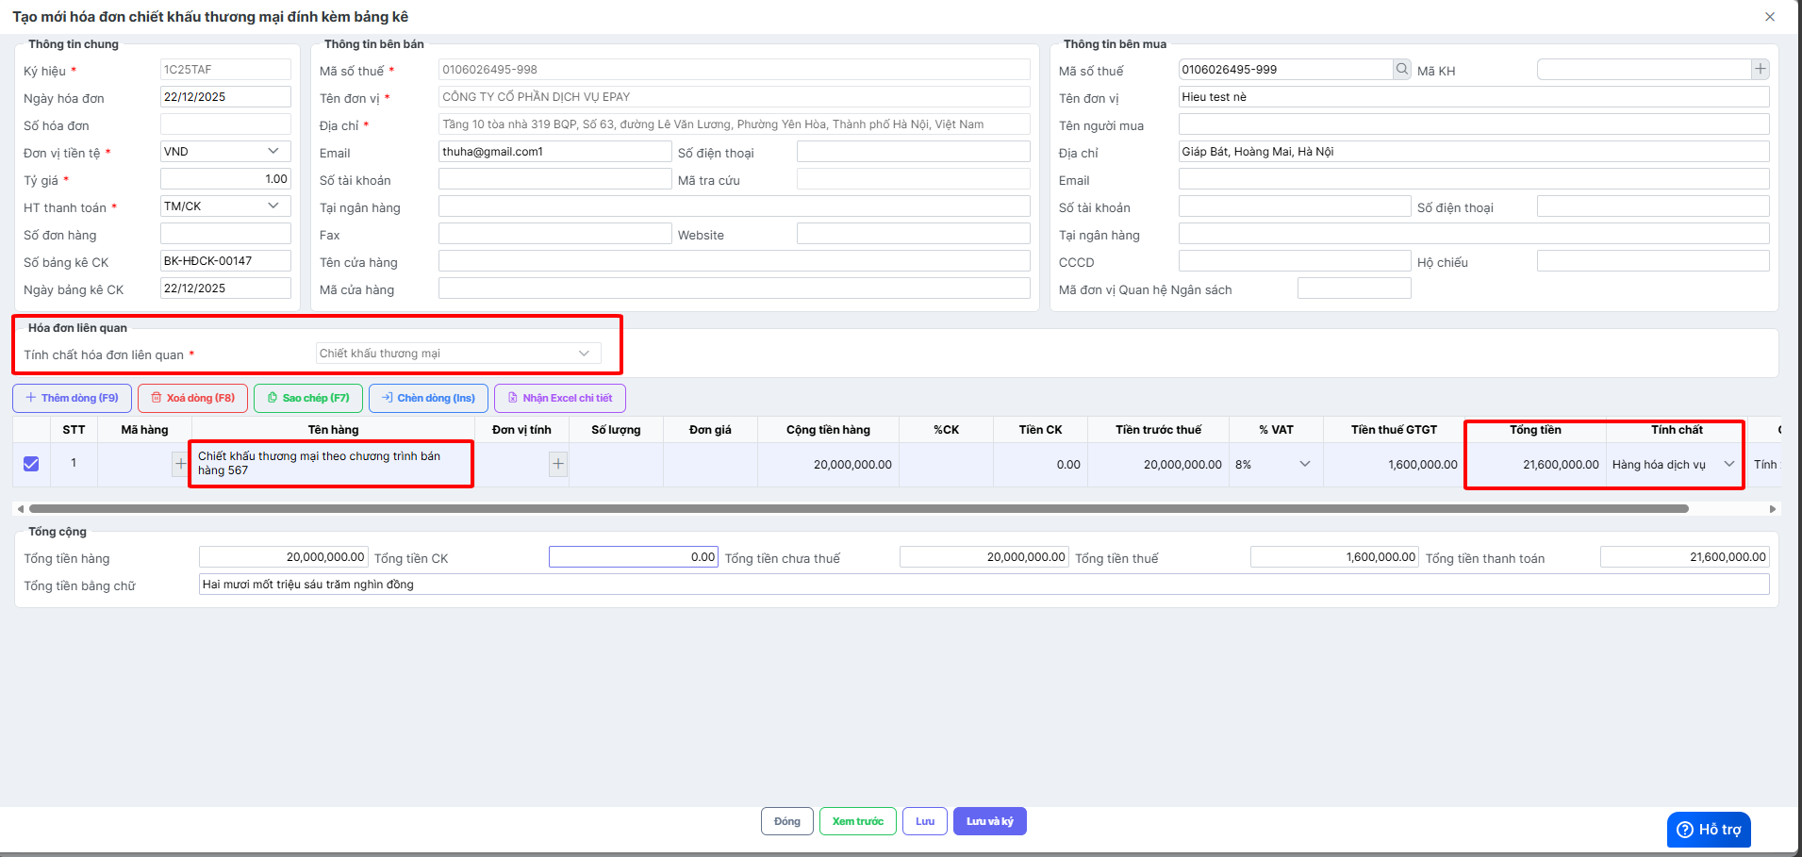
Task: Open the % VAT 8% dropdown
Action: coord(1304,464)
